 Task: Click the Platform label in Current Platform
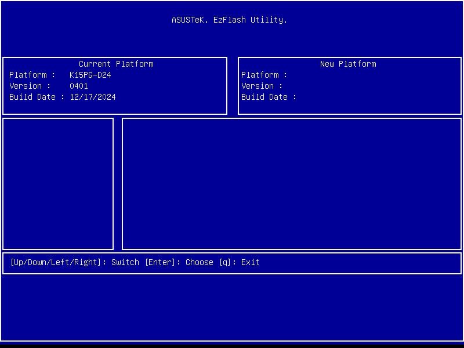(x=32, y=75)
